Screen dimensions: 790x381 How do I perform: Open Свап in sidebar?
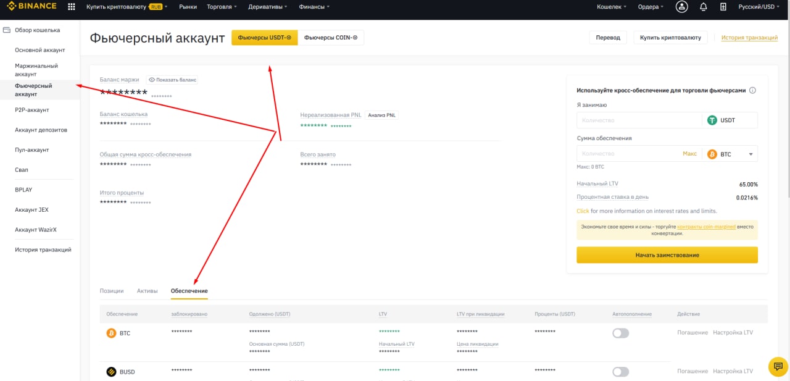[22, 170]
